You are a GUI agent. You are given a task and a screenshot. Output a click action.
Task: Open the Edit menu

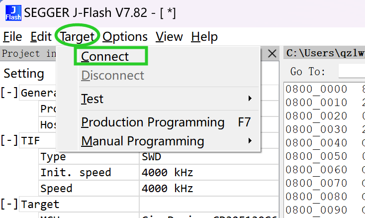pyautogui.click(x=41, y=36)
